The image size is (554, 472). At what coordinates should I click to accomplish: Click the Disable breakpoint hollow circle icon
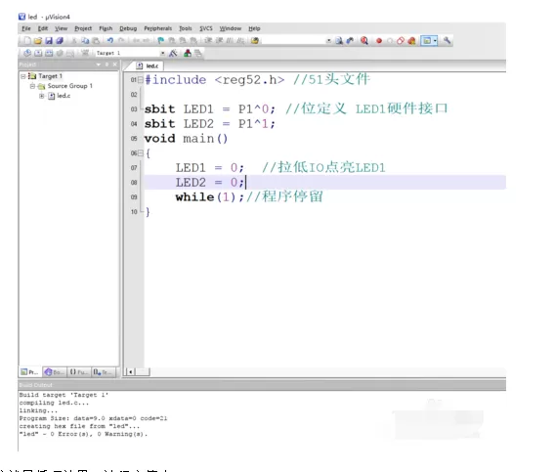390,41
